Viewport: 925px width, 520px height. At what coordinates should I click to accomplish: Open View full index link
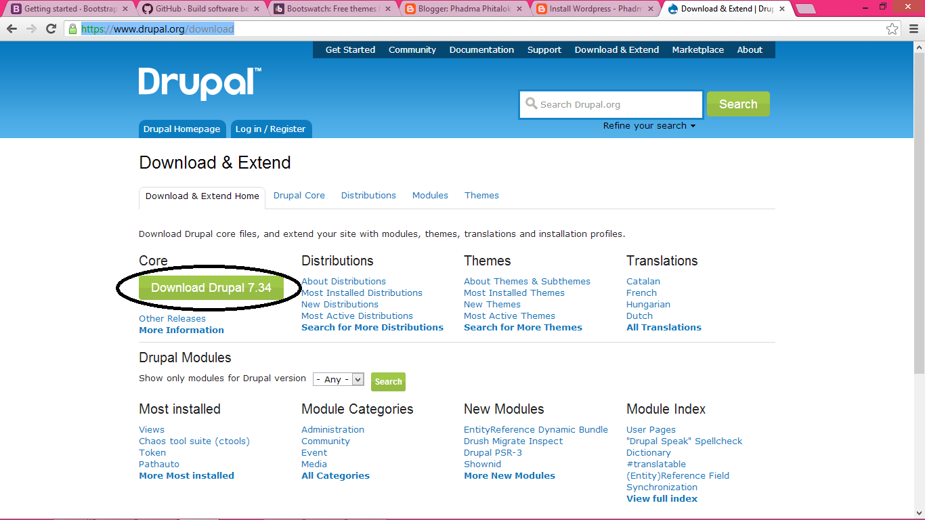pyautogui.click(x=662, y=498)
